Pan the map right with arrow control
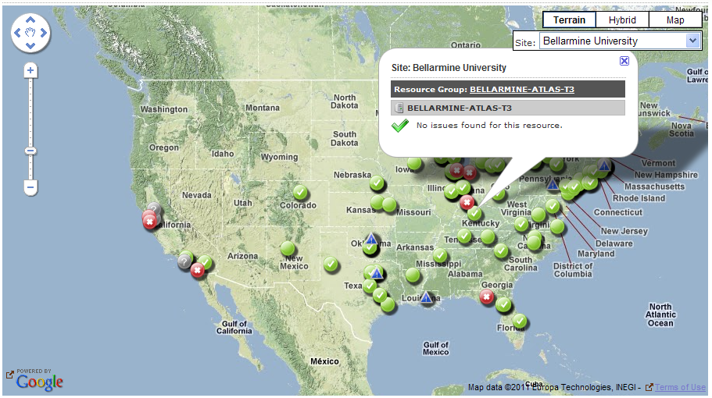This screenshot has width=712, height=398. (44, 33)
